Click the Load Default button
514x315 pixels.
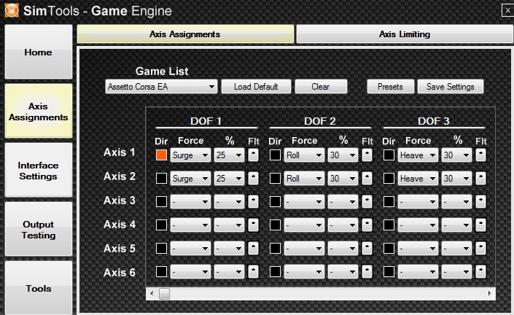click(x=255, y=87)
